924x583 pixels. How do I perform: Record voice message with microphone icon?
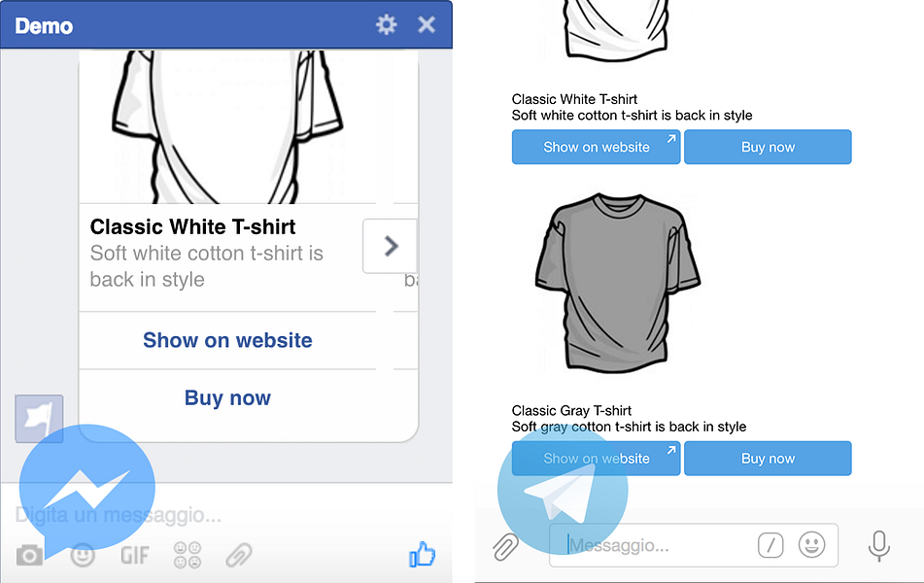click(x=878, y=546)
